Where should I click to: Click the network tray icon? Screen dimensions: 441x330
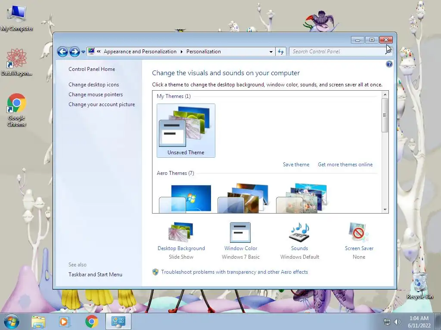387,322
